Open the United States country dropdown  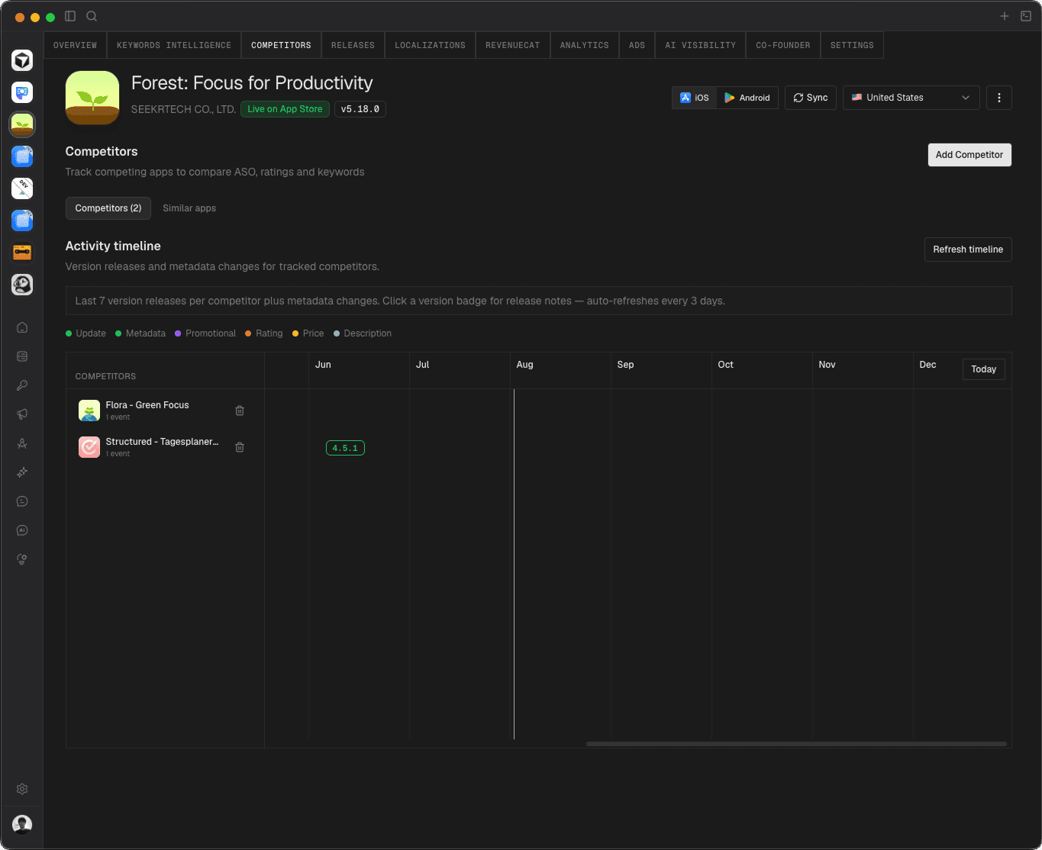point(911,98)
